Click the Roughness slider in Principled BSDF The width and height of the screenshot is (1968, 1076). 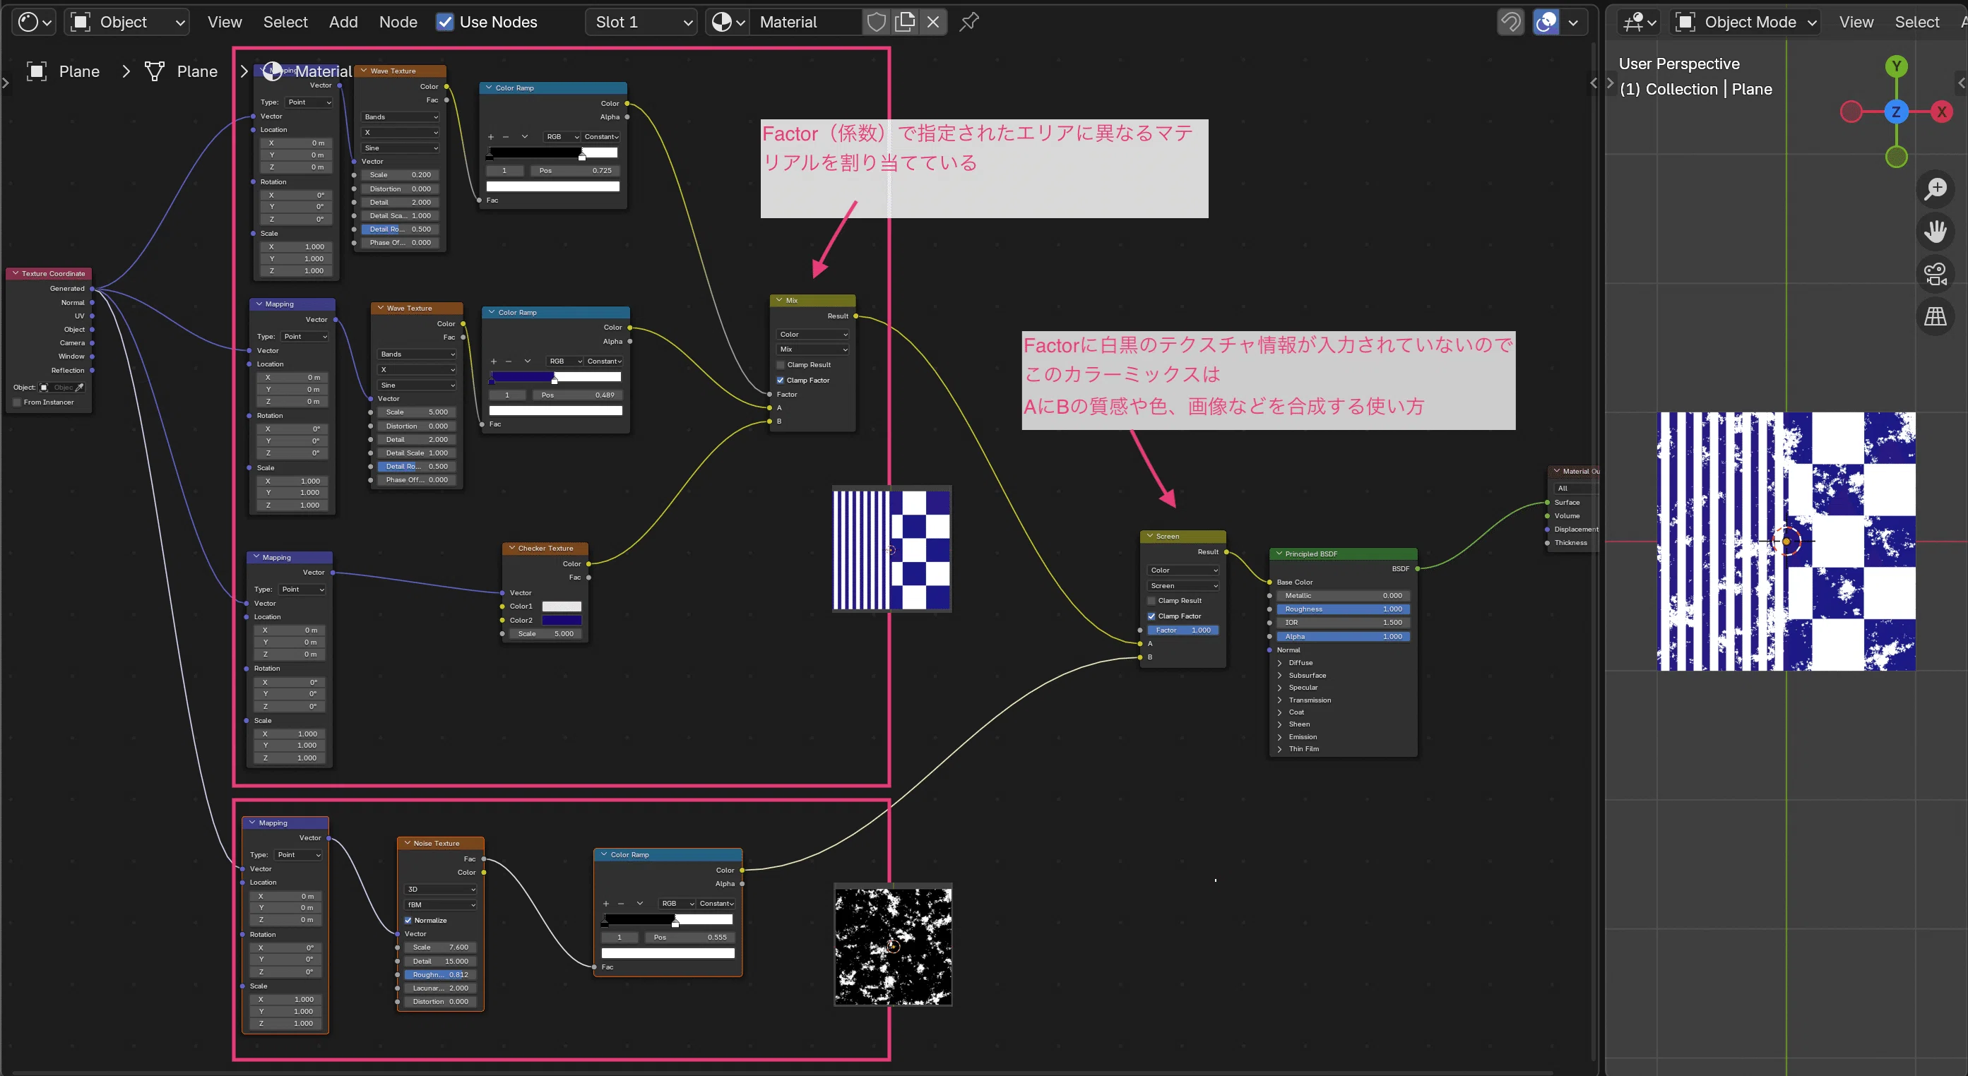1343,609
